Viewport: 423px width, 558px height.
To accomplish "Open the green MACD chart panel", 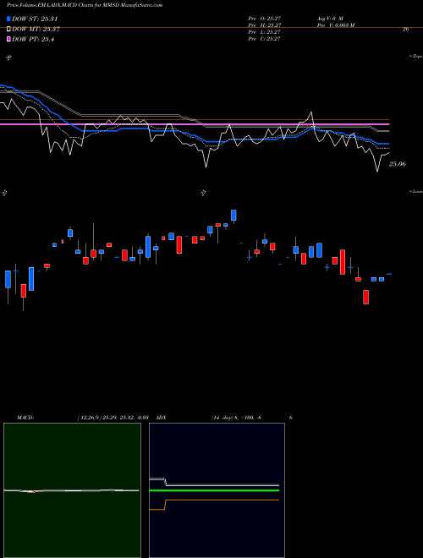I will click(72, 490).
